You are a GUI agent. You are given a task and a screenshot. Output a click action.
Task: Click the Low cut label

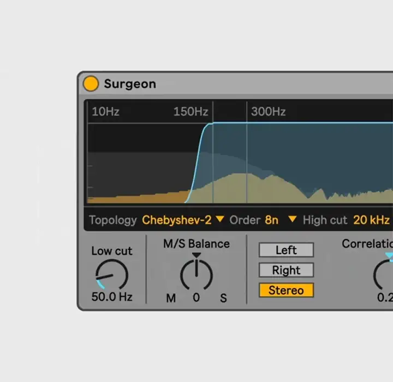112,251
